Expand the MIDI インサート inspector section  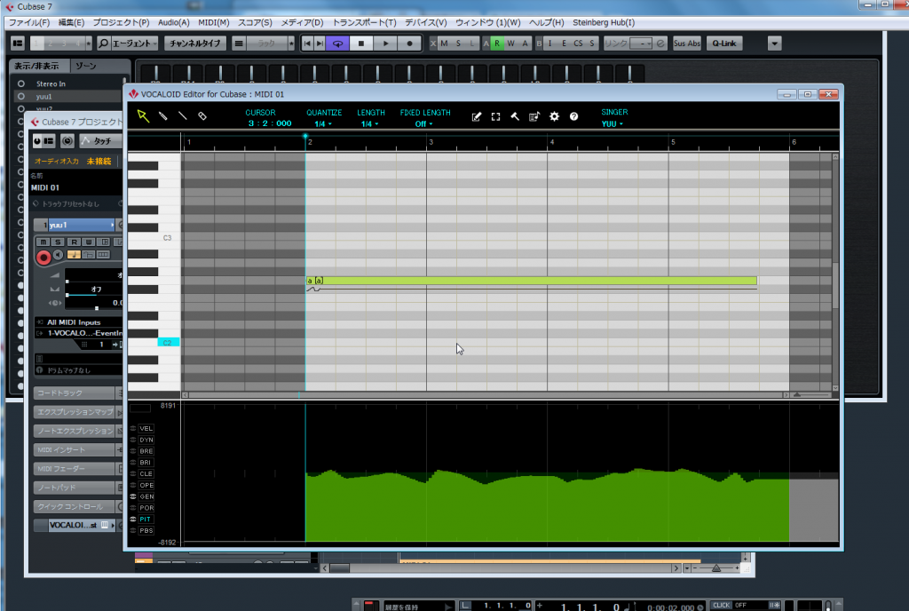coord(75,450)
